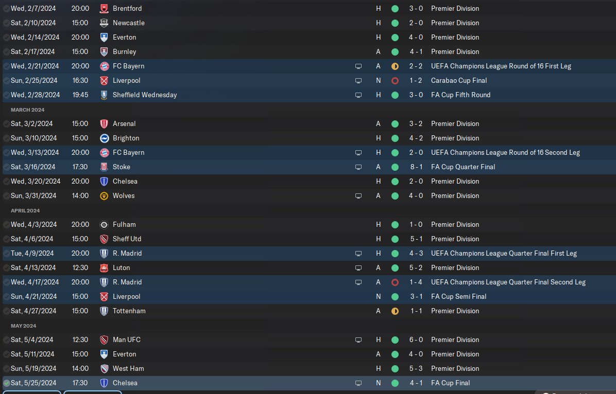Click the red loss indicator on the 1 - 4 row
The width and height of the screenshot is (616, 394).
[x=395, y=282]
